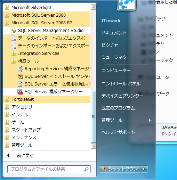Screen dimensions: 177x180
Task: Click the Reporting Services 構成マネージャー icon
Action: (x=21, y=69)
